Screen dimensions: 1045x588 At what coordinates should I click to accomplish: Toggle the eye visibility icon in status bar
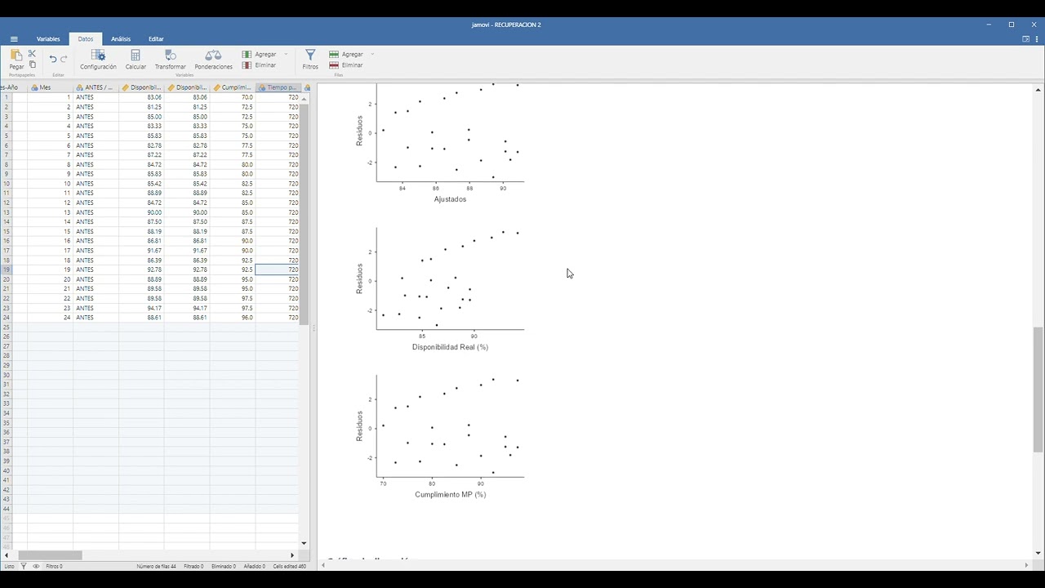tap(36, 566)
